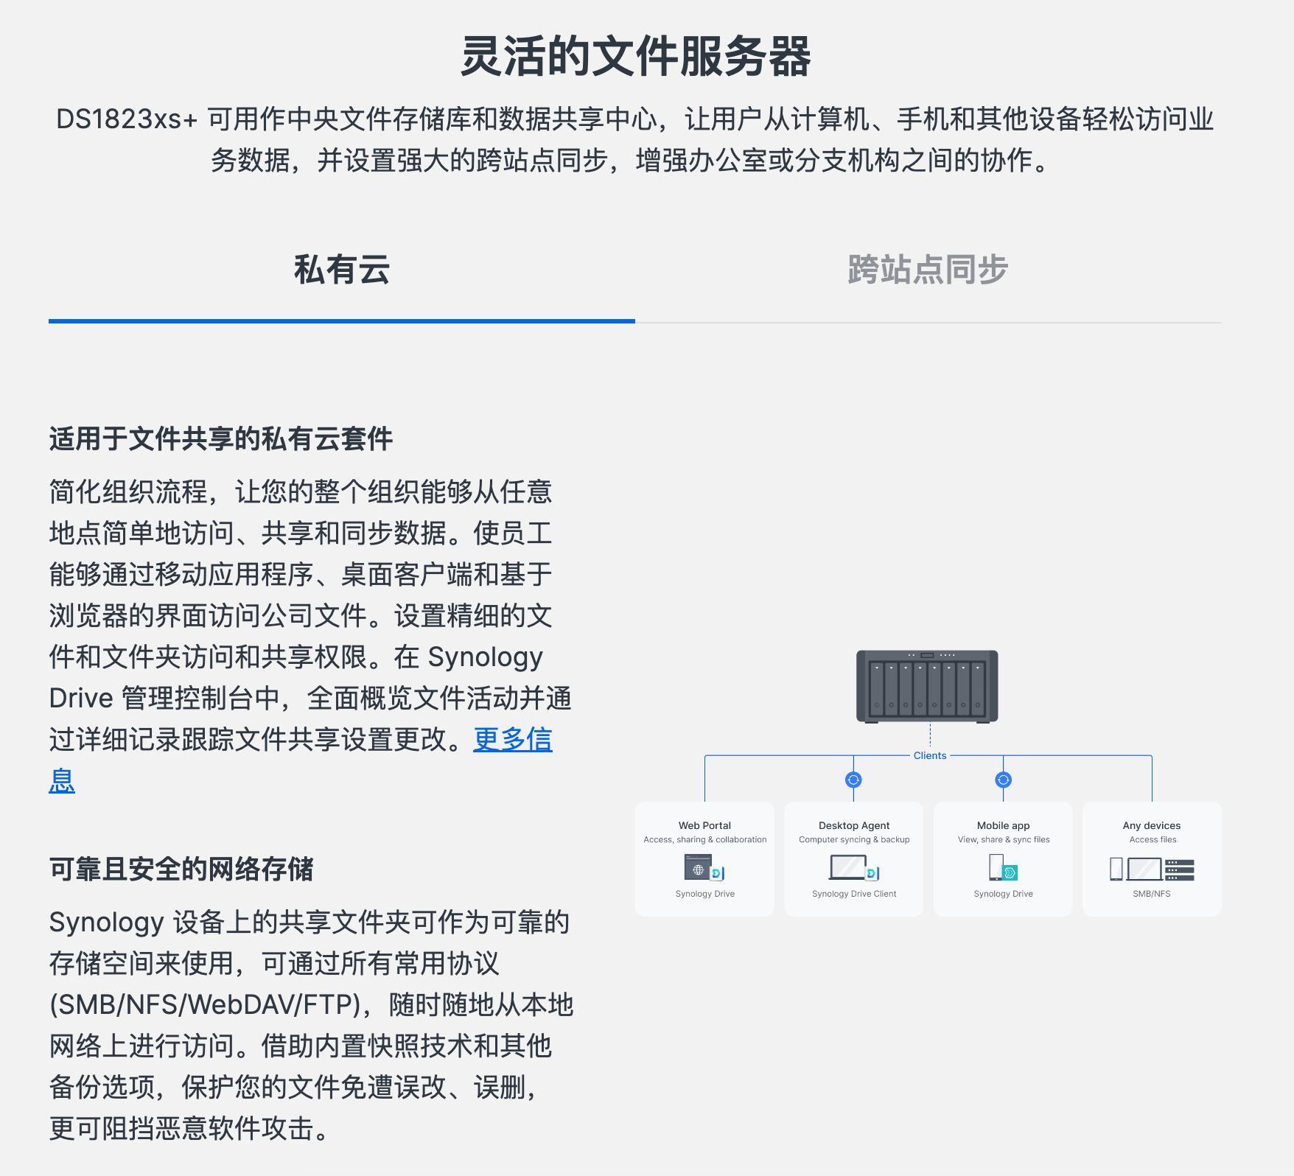This screenshot has height=1176, width=1294.
Task: Click the 灵活的文件服务器 page heading
Action: 635,57
